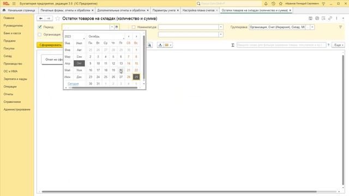Select Янв month in calendar
The height and width of the screenshot is (196, 349).
pos(68,43)
